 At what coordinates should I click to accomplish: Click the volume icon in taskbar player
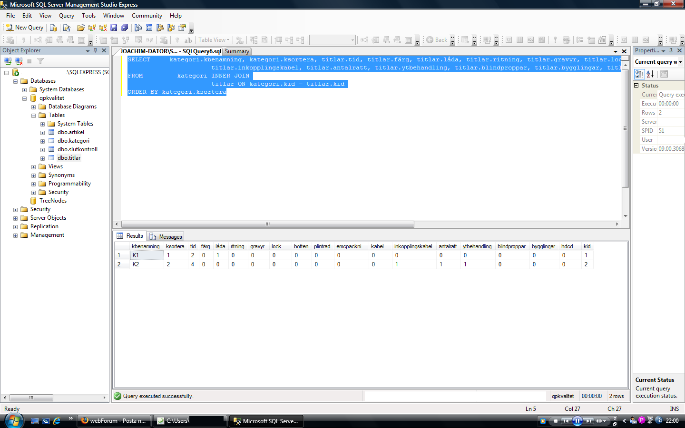coord(599,421)
